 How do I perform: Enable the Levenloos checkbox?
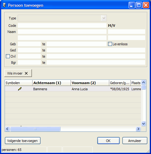click(110, 44)
